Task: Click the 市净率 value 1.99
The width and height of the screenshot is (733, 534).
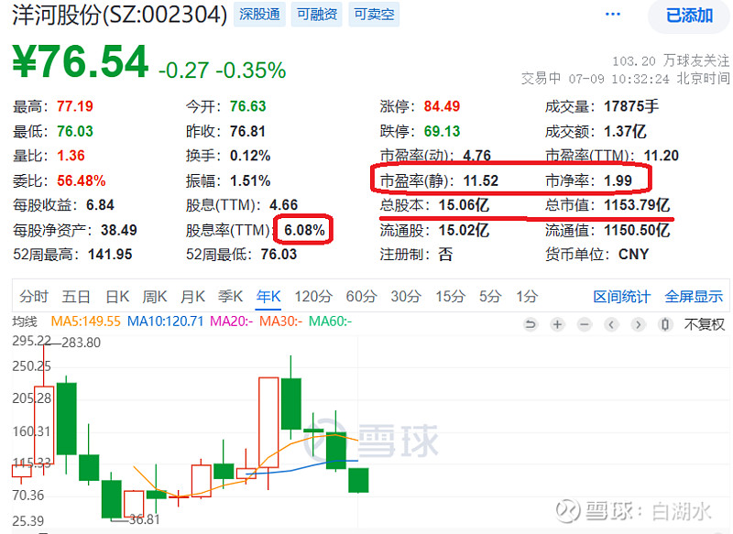Action: pos(618,180)
